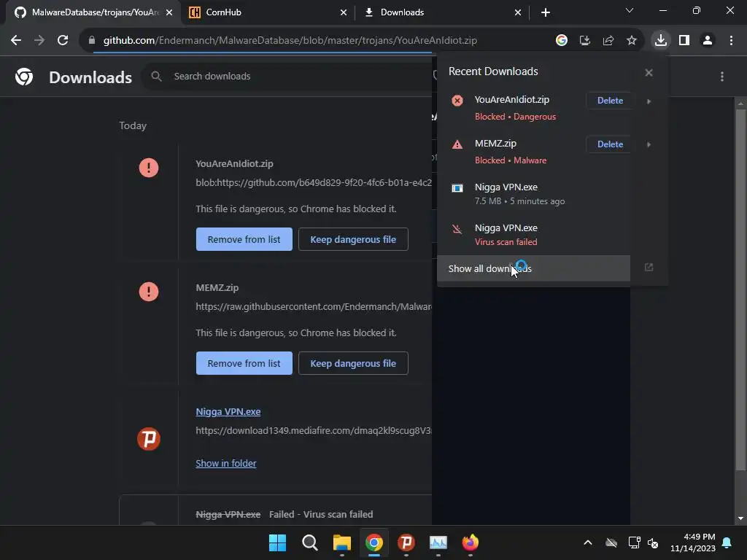Viewport: 747px width, 560px height.
Task: Open the profile avatar icon
Action: click(708, 41)
